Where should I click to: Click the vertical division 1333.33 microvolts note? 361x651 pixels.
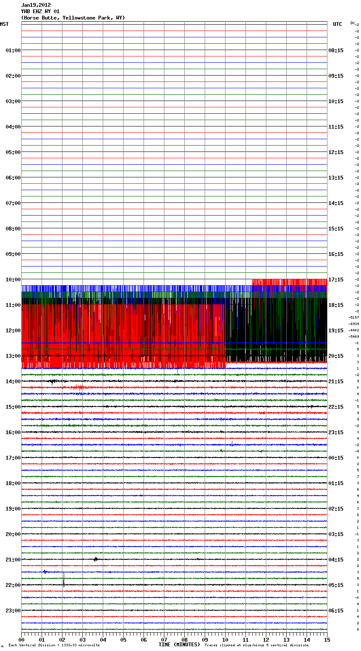pyautogui.click(x=54, y=645)
